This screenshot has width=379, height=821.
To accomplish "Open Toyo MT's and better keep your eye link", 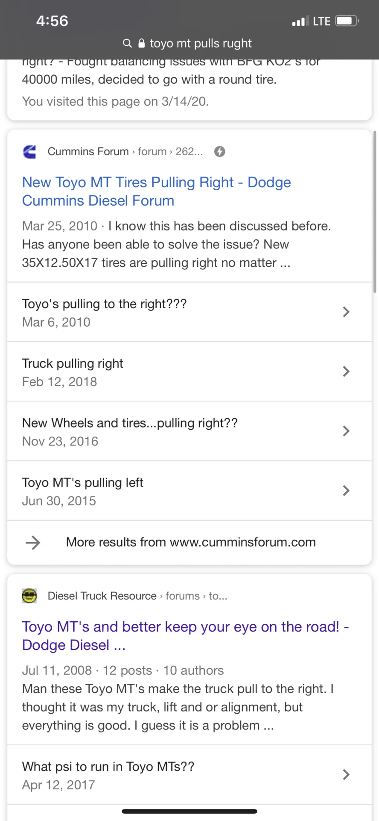I will click(x=186, y=636).
